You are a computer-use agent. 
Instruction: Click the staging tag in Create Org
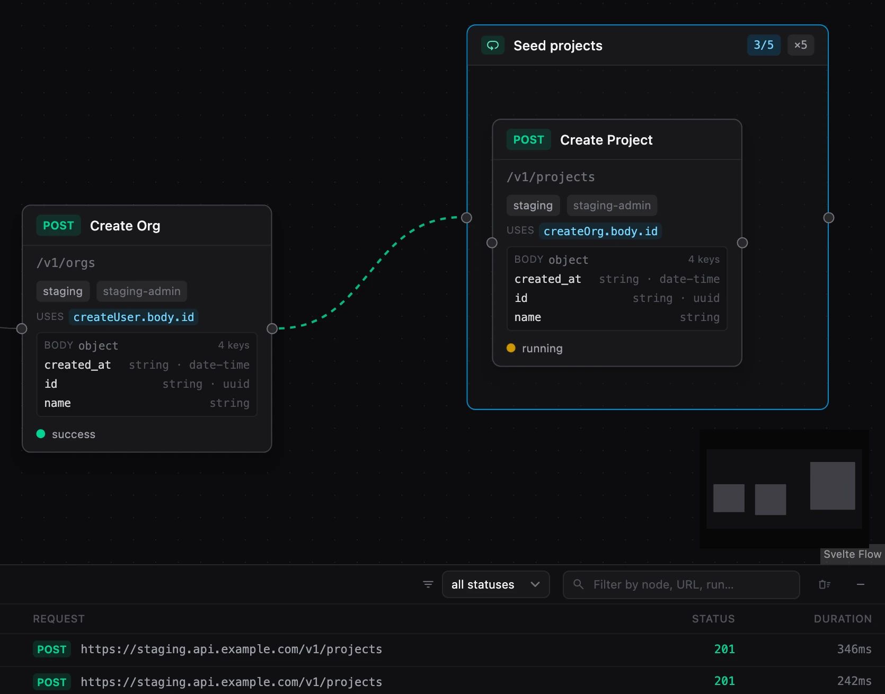pos(63,291)
